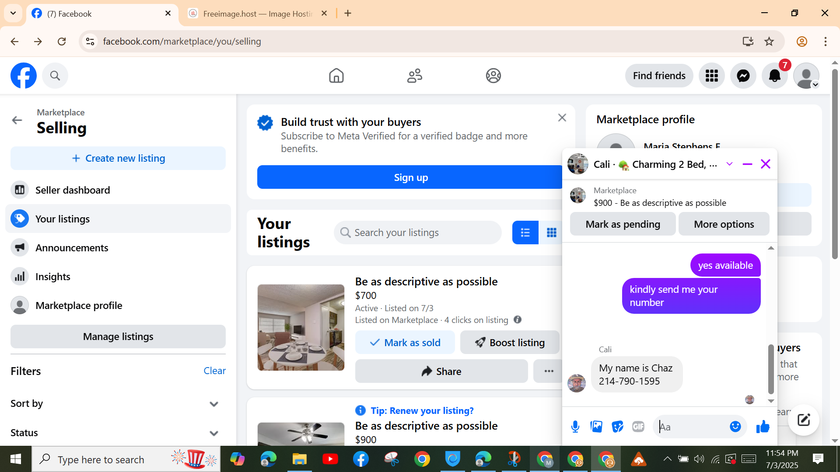840x472 pixels.
Task: Open Messenger from the top bar
Action: pyautogui.click(x=743, y=76)
